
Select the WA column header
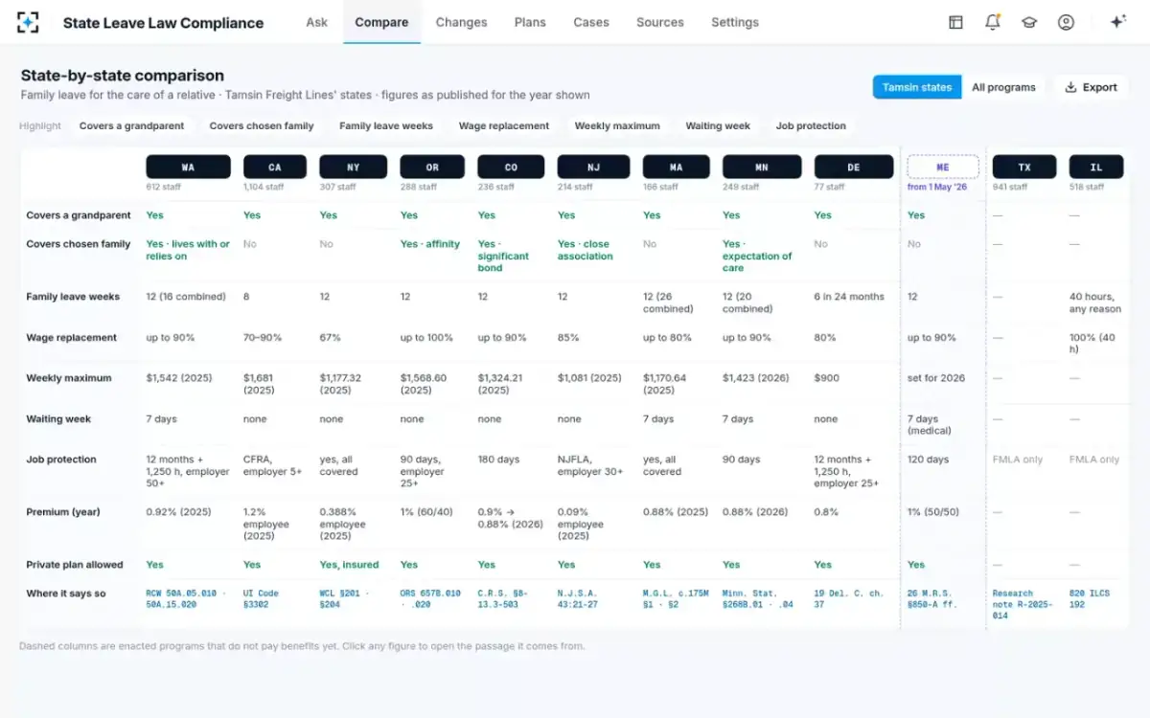188,167
